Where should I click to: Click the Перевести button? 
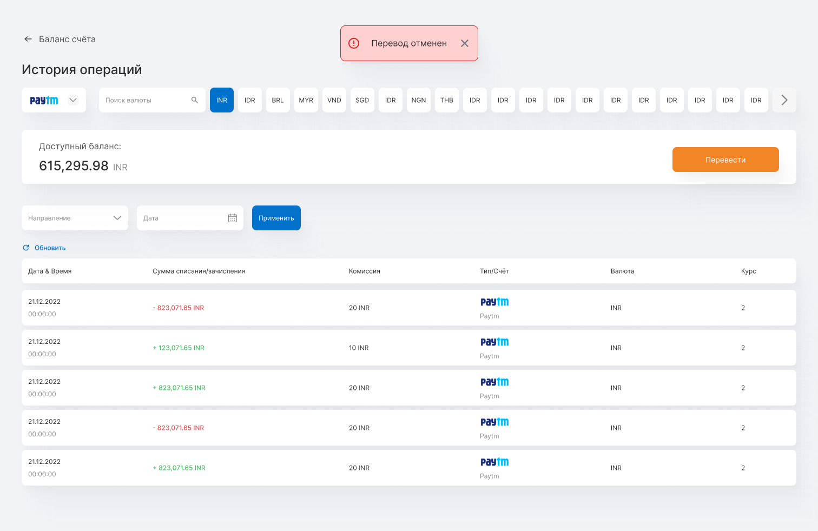[725, 160]
